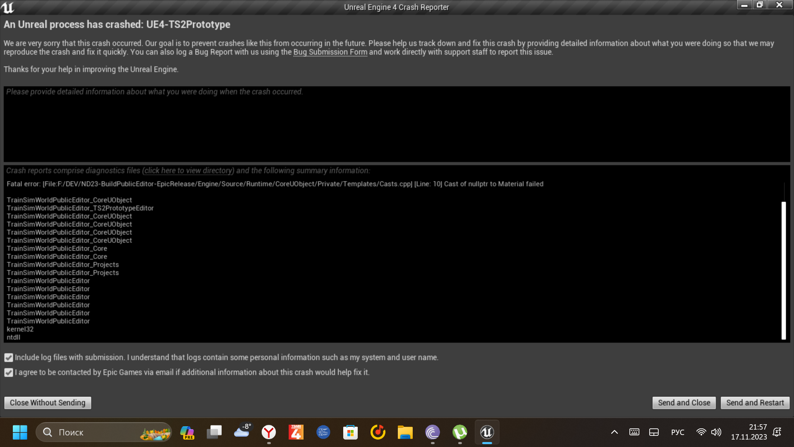Open Copilot preview icon in taskbar

coord(187,432)
